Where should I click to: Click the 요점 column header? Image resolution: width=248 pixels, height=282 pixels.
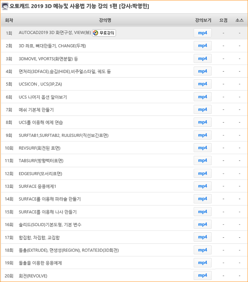click(223, 20)
